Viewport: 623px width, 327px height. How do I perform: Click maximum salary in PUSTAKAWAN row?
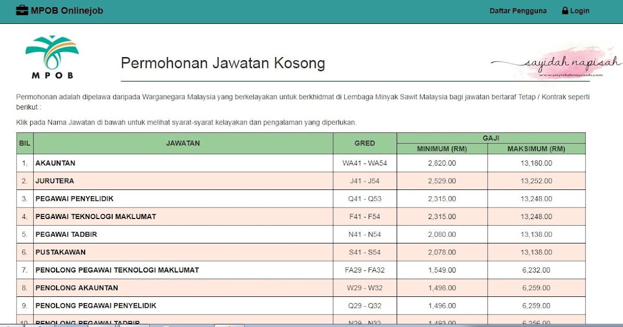click(x=536, y=252)
